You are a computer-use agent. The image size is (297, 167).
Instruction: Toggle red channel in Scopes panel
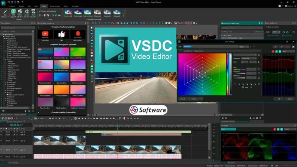(x=275, y=129)
